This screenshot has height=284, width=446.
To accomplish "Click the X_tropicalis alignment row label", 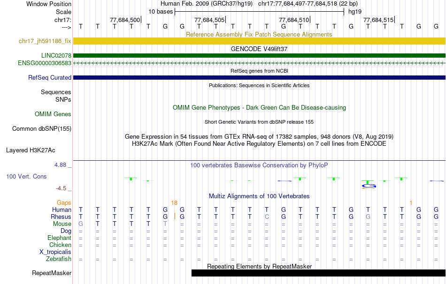I will coord(55,252).
